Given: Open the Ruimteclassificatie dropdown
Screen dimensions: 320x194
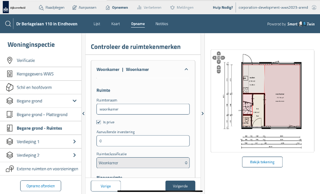Looking at the screenshot, I should point(143,163).
